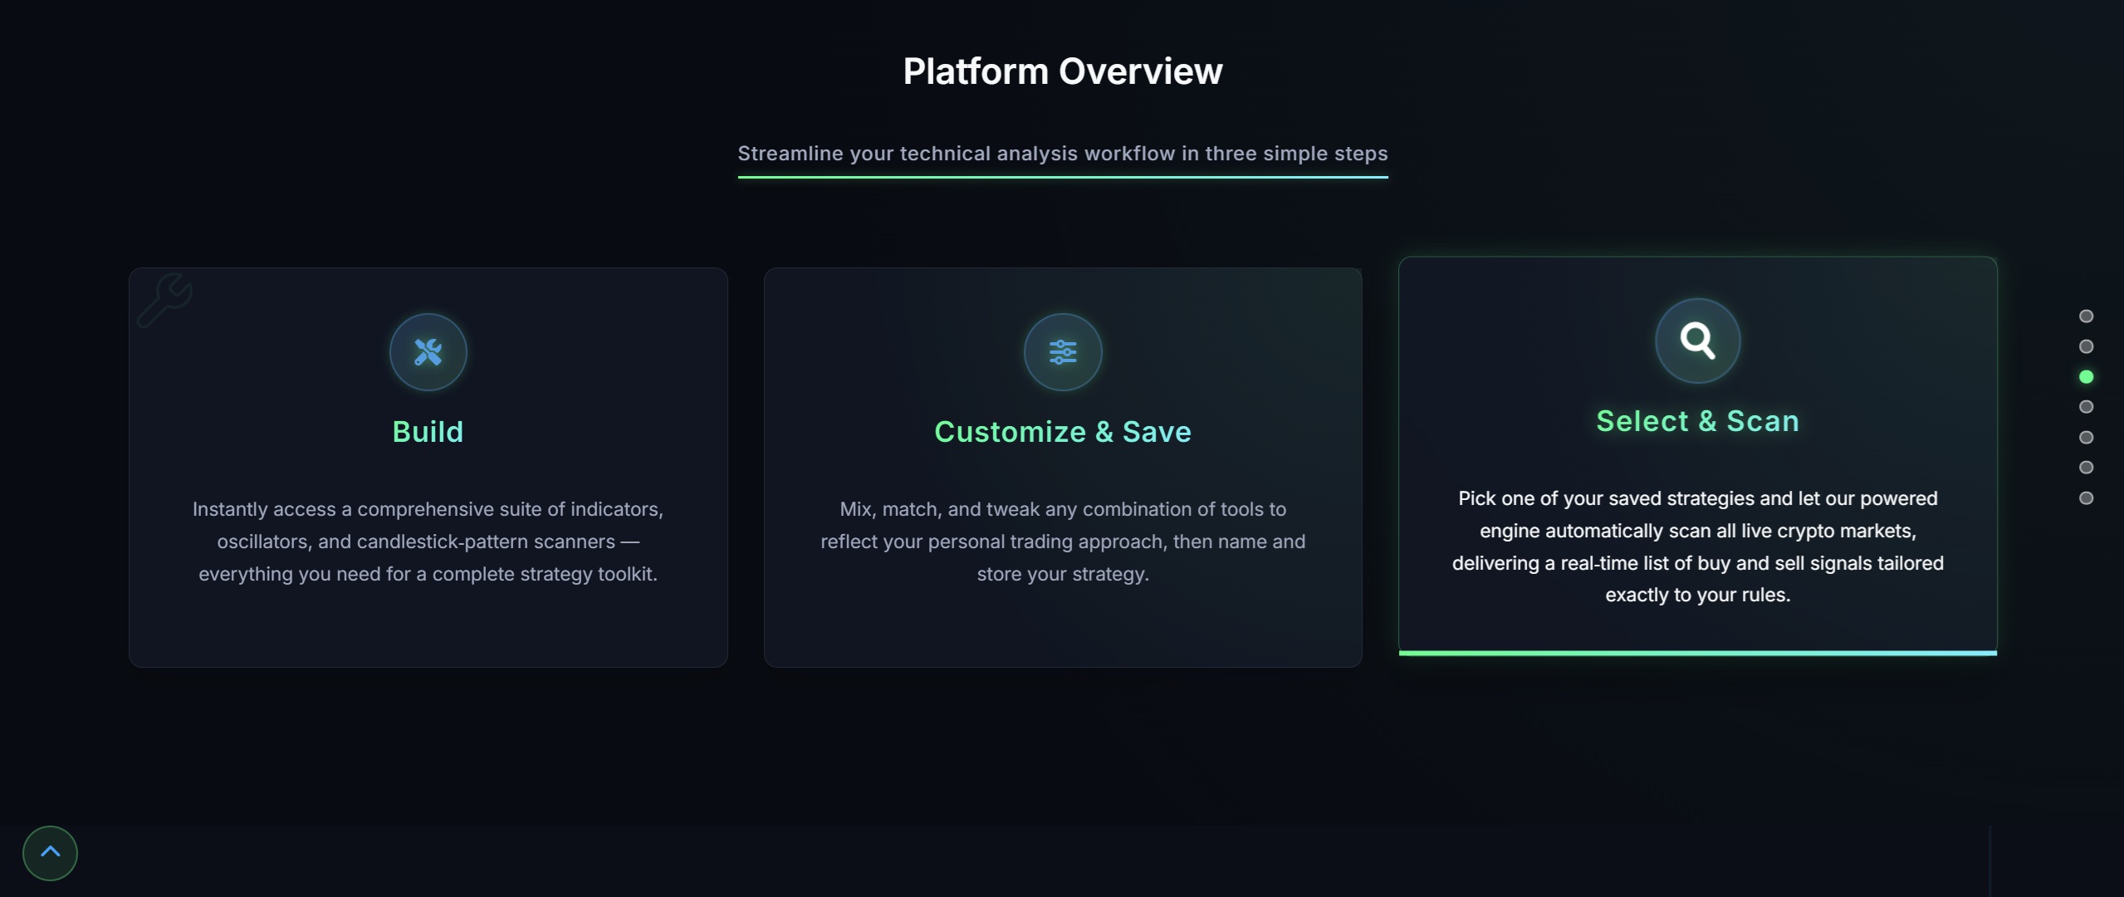Click the Build card heading
The height and width of the screenshot is (897, 2124).
[x=428, y=432]
